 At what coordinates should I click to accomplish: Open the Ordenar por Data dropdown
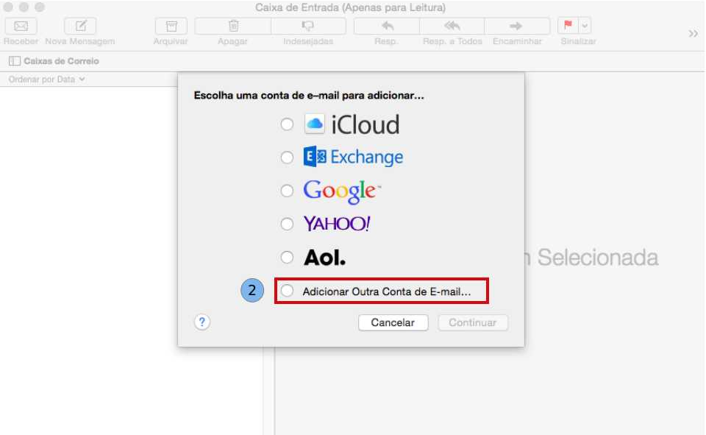pyautogui.click(x=47, y=79)
